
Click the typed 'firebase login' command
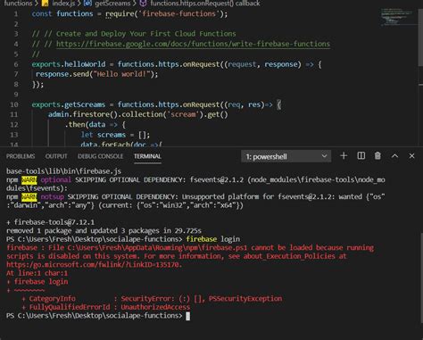click(213, 239)
